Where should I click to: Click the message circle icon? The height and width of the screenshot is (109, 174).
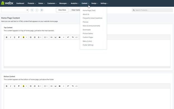(x=42, y=10)
